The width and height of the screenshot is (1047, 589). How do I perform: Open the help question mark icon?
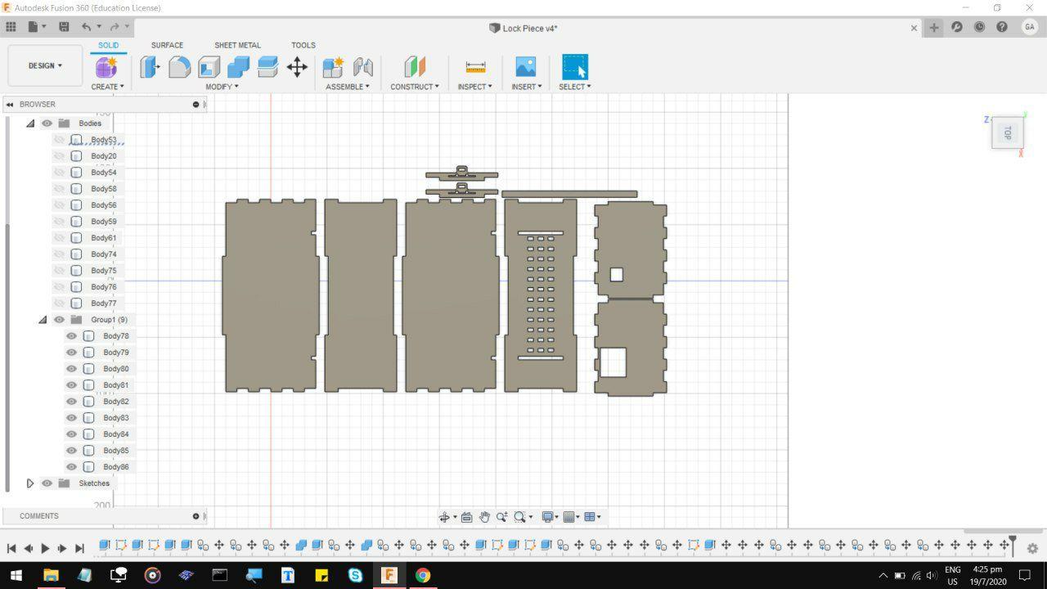(1002, 27)
